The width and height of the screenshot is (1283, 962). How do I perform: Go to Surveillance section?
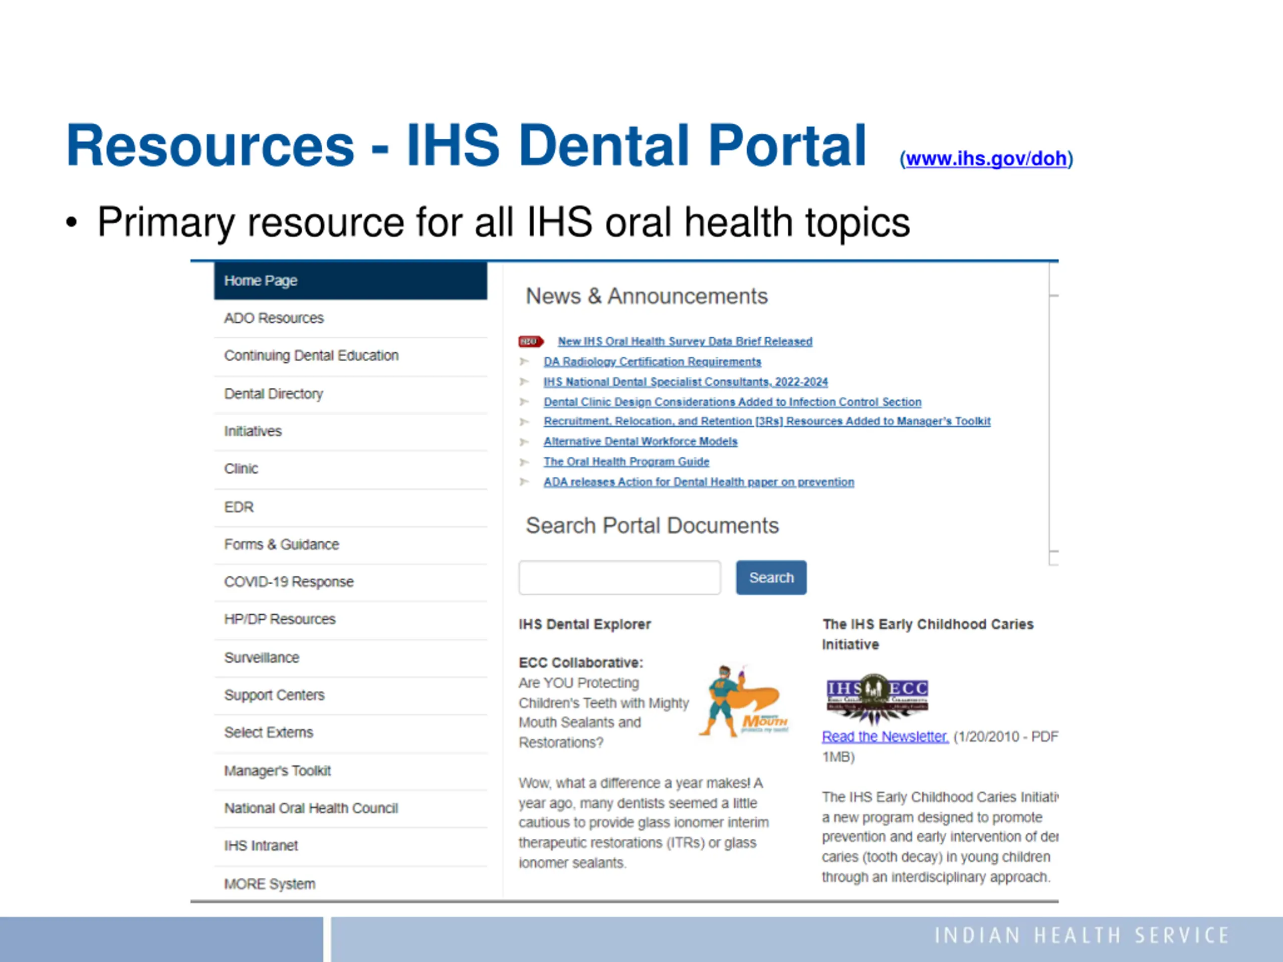click(350, 658)
